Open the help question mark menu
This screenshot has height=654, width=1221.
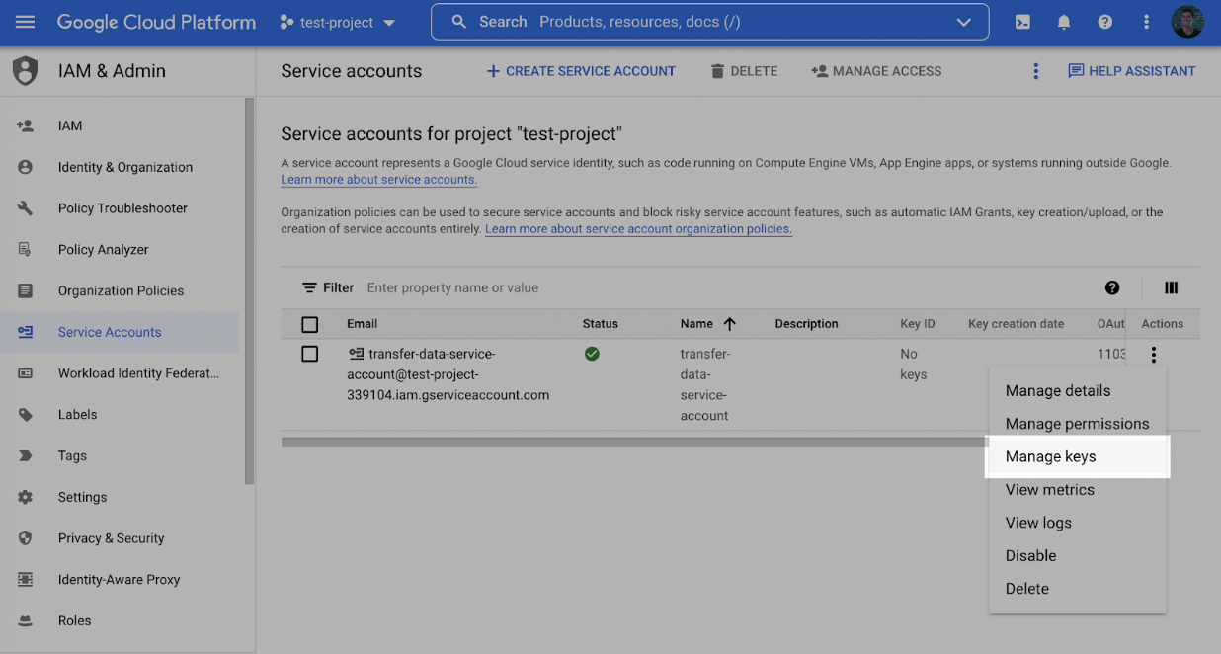(x=1104, y=22)
